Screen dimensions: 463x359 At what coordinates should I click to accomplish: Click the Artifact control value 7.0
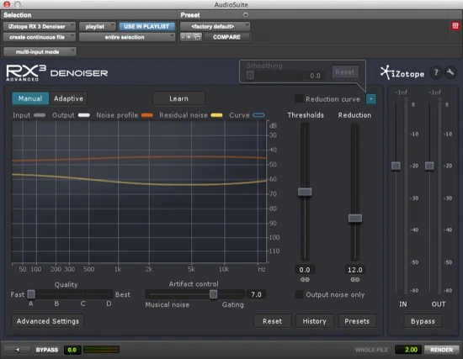point(256,294)
